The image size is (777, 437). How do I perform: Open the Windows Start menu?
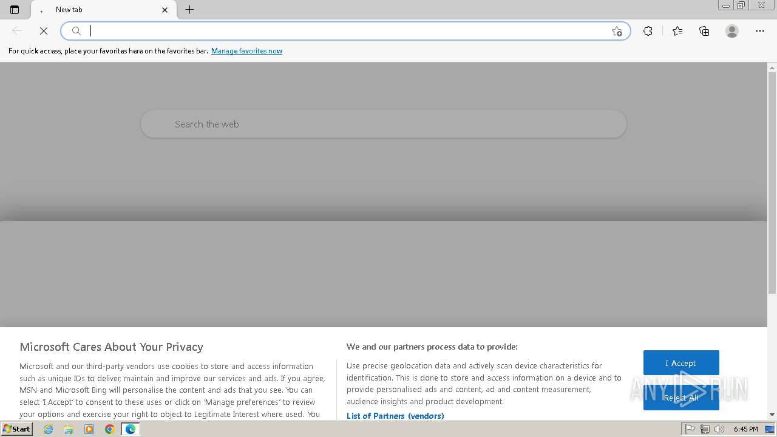tap(16, 429)
